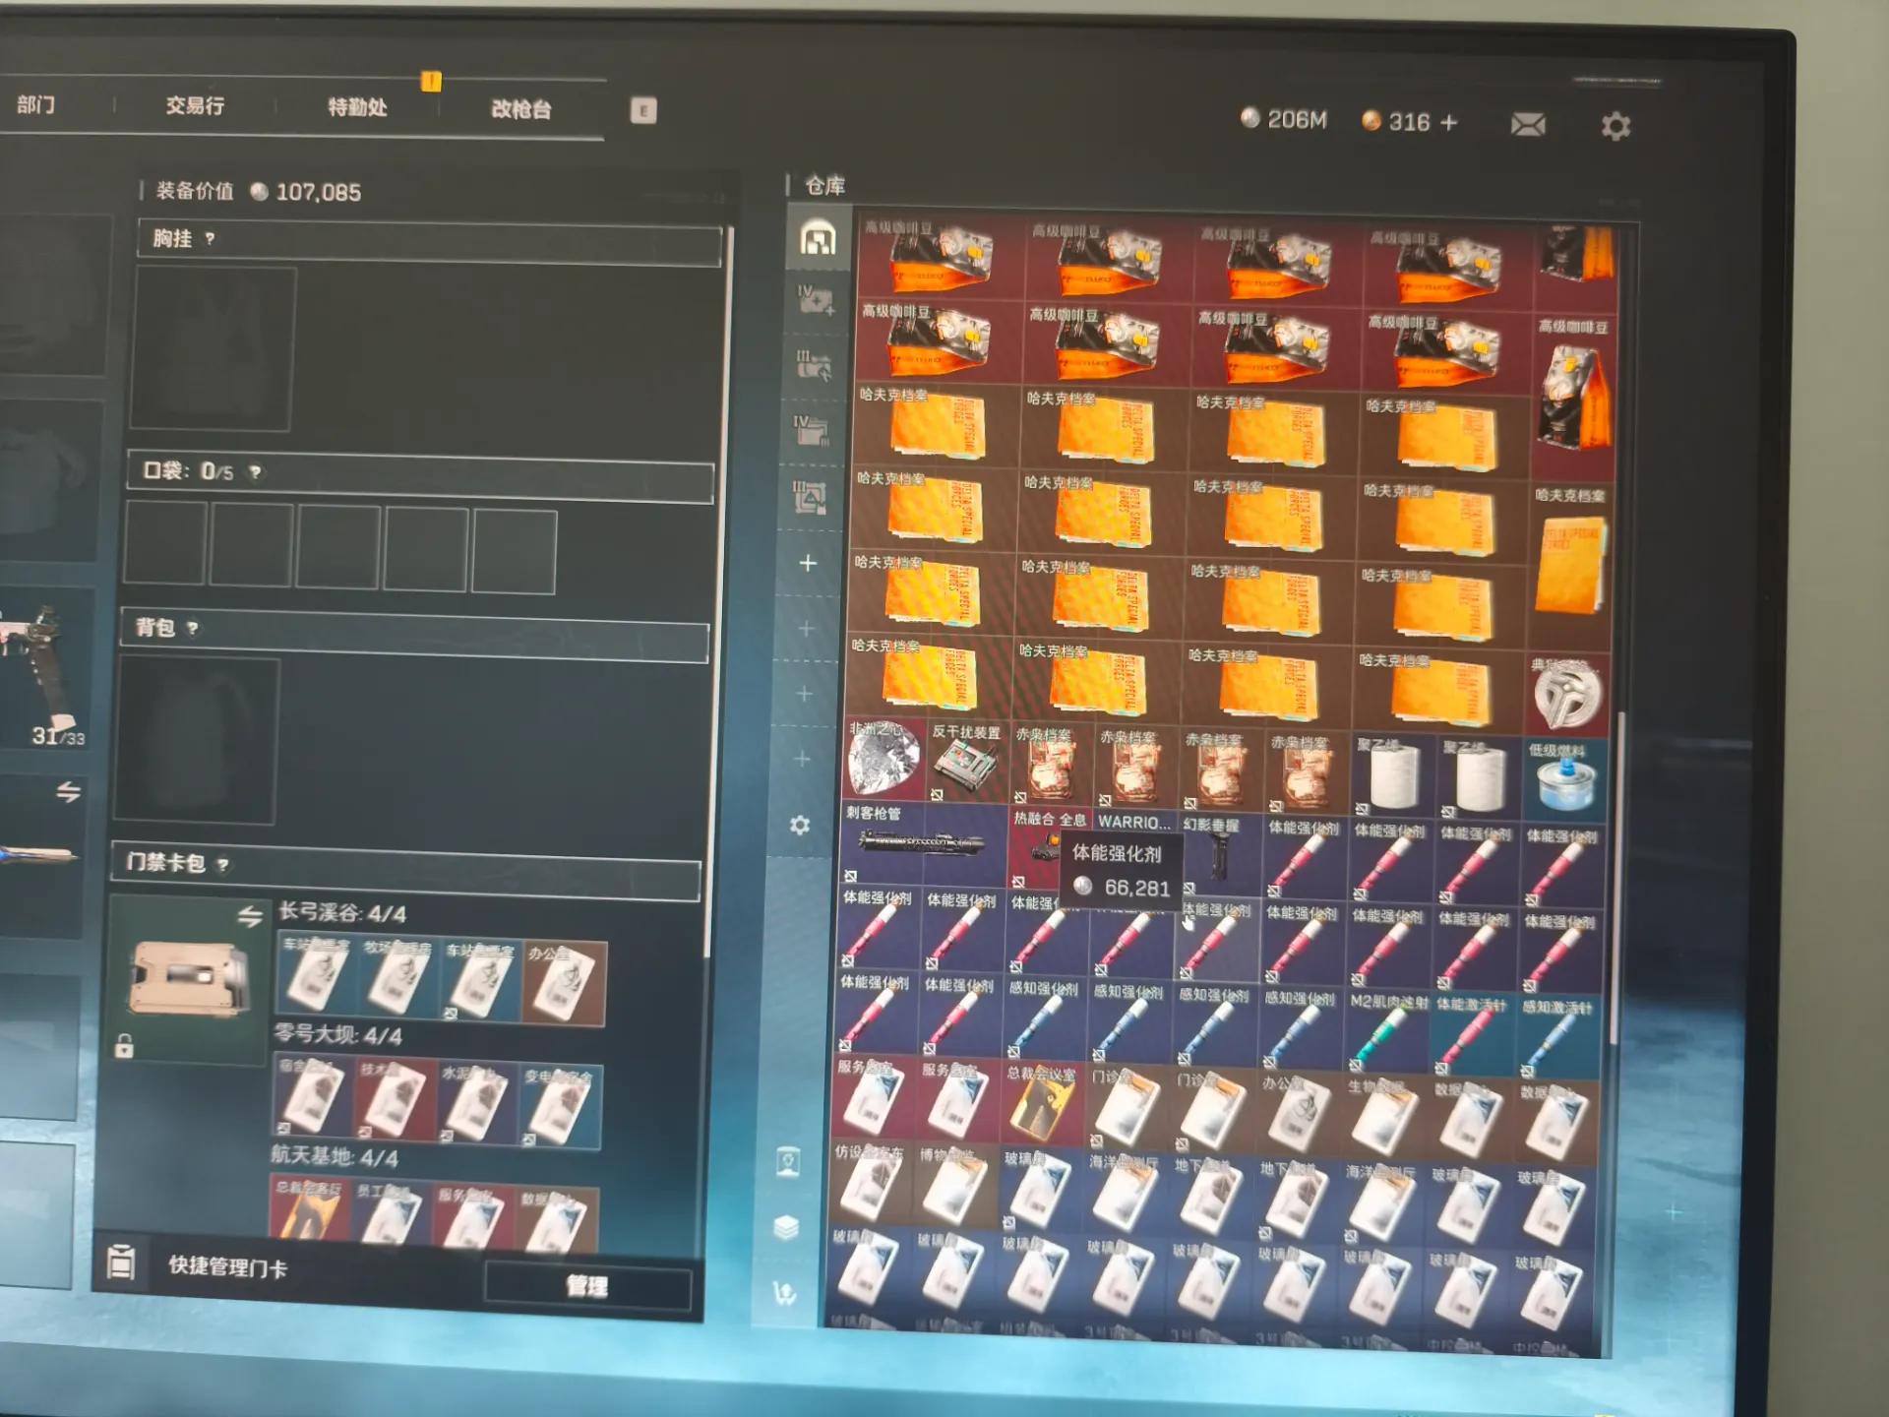Click the E key shortcut icon
1889x1417 pixels.
[x=643, y=110]
